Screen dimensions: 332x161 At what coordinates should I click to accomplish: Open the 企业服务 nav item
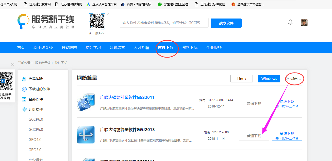[x=214, y=48]
